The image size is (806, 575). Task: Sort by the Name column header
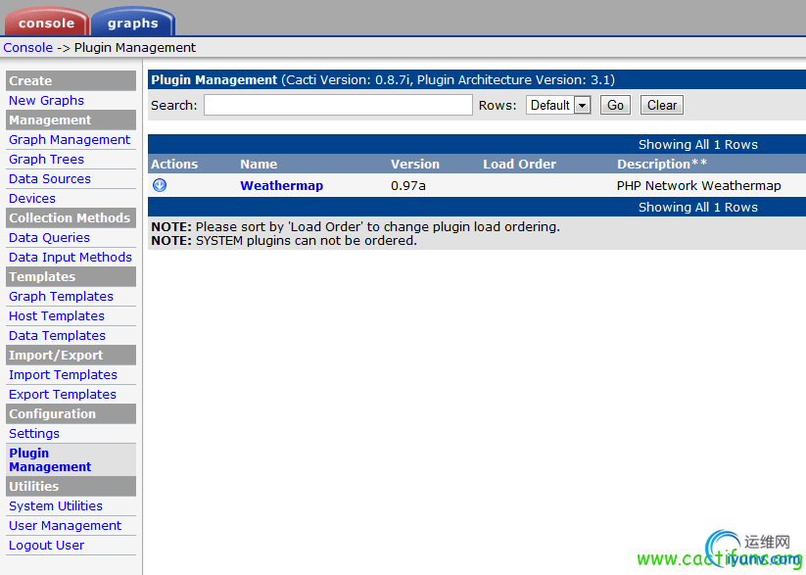[259, 164]
